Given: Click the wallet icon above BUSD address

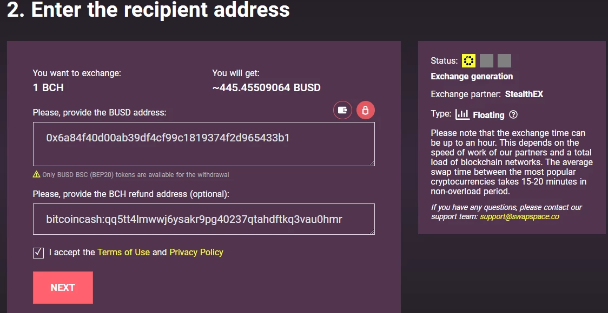Looking at the screenshot, I should pyautogui.click(x=342, y=110).
